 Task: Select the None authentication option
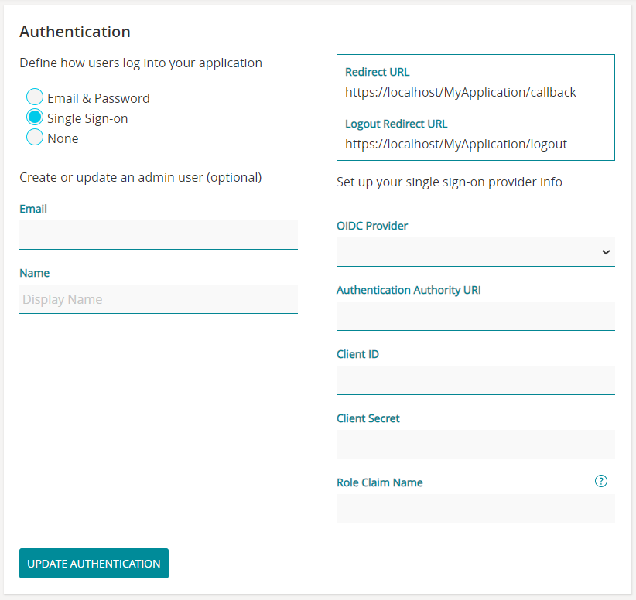tap(35, 138)
